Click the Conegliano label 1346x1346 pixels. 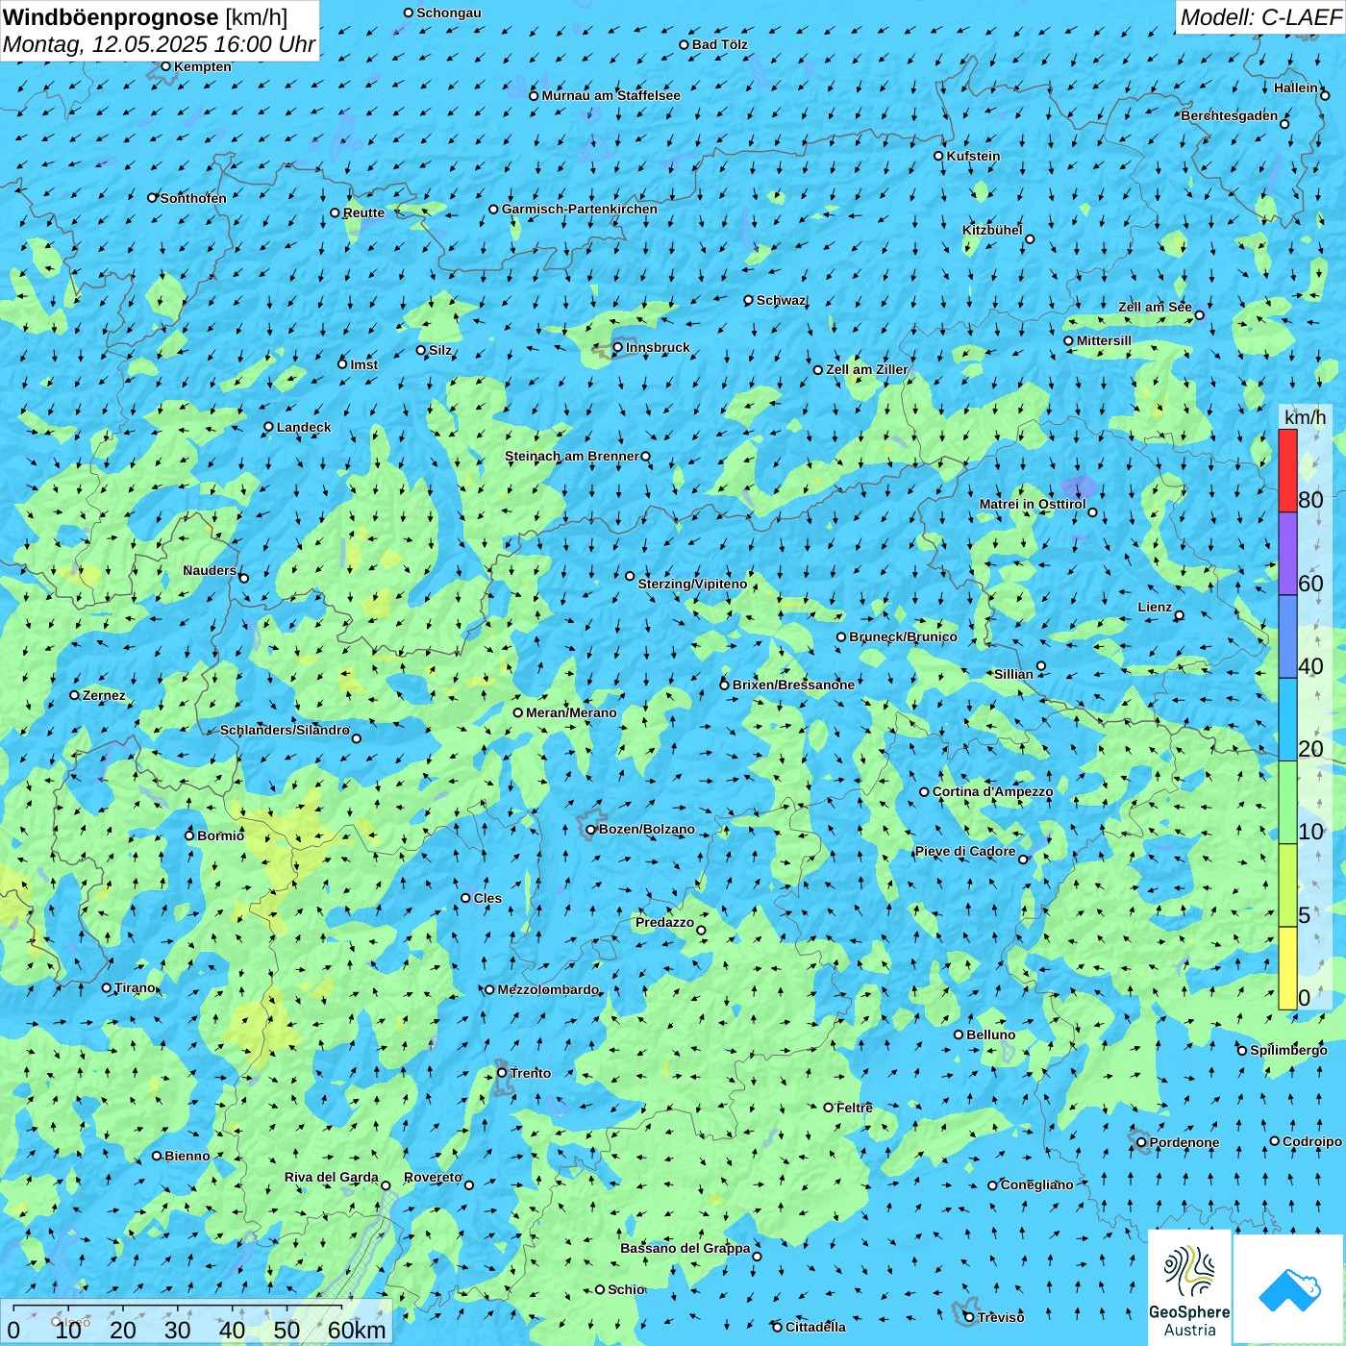[1036, 1184]
